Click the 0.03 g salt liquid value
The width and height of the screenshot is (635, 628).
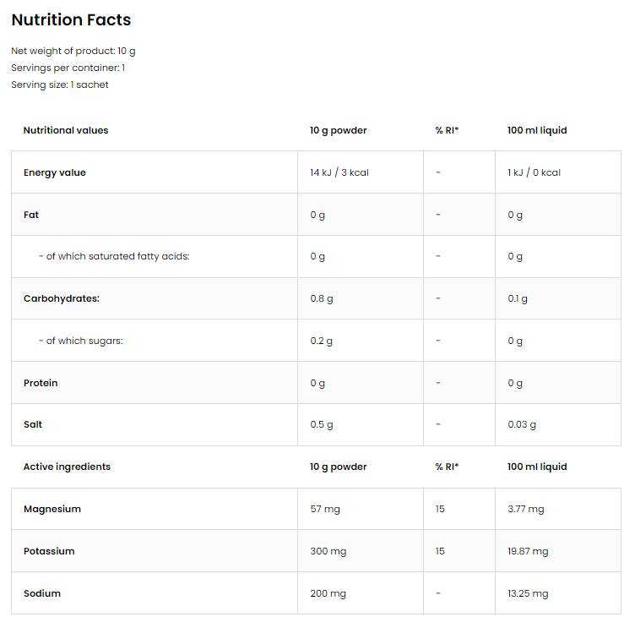click(522, 424)
